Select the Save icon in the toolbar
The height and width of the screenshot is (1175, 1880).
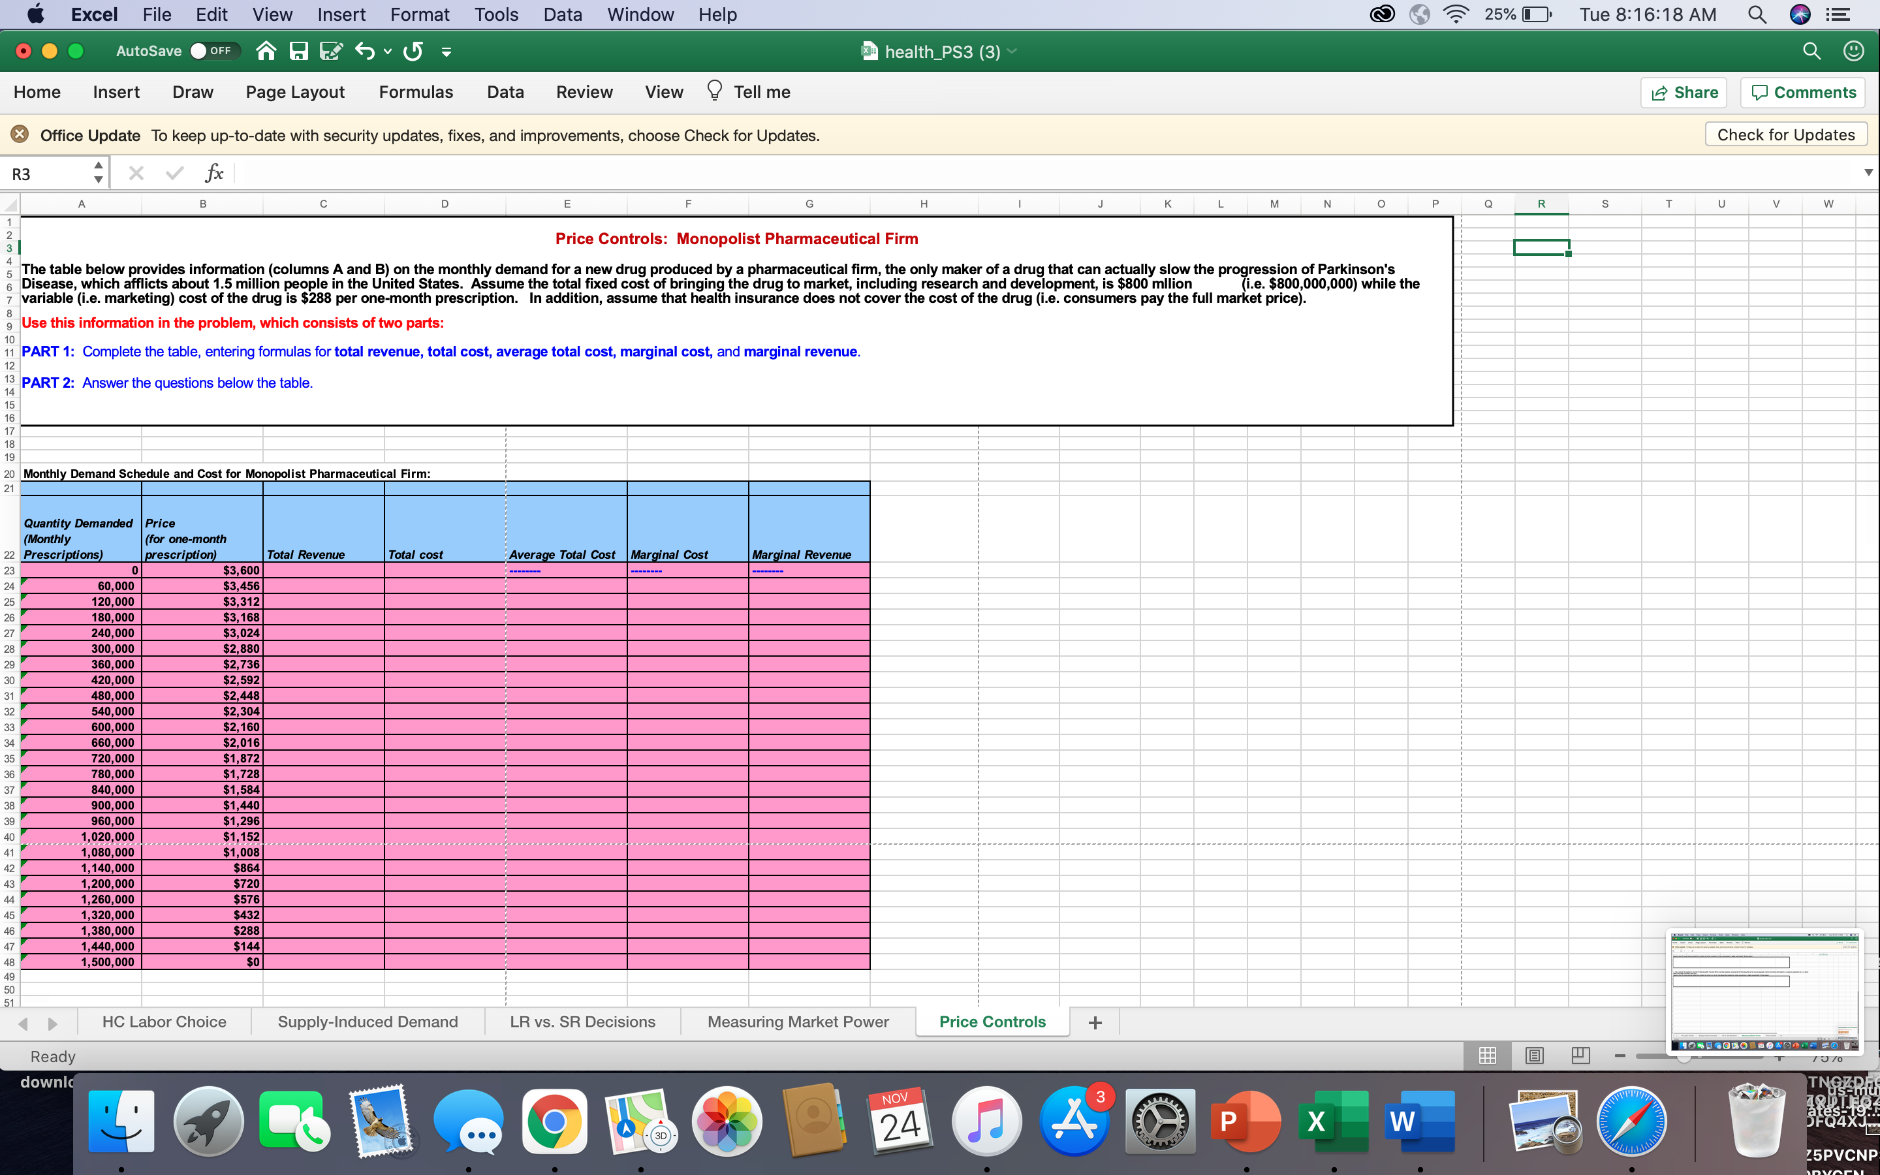(298, 52)
